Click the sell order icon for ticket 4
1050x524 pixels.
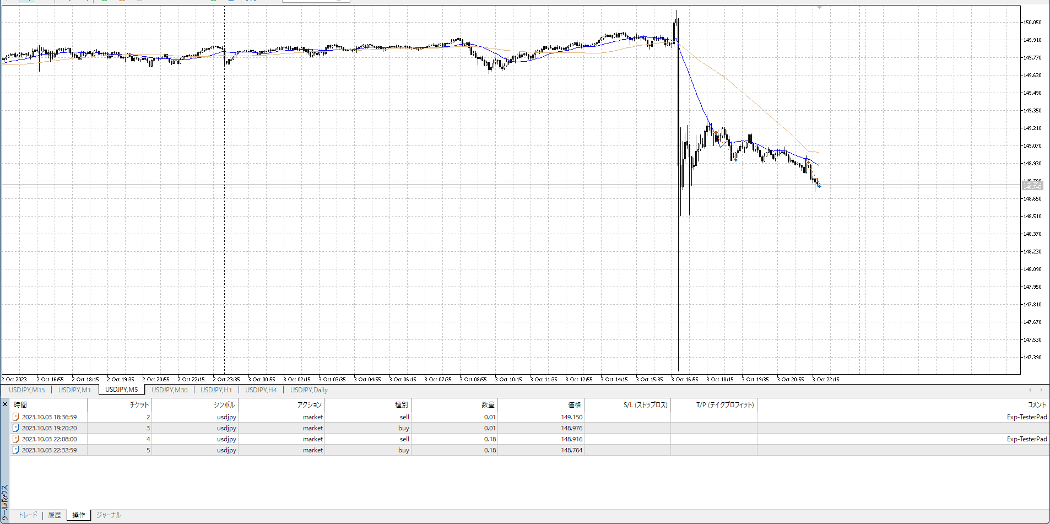tap(16, 439)
